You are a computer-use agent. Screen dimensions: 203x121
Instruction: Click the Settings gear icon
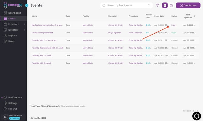(5, 103)
